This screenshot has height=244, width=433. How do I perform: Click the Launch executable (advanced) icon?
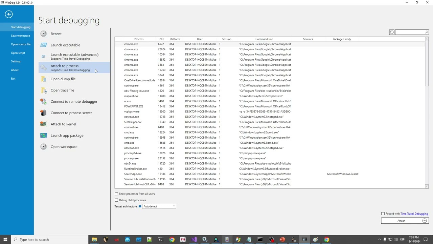[44, 56]
